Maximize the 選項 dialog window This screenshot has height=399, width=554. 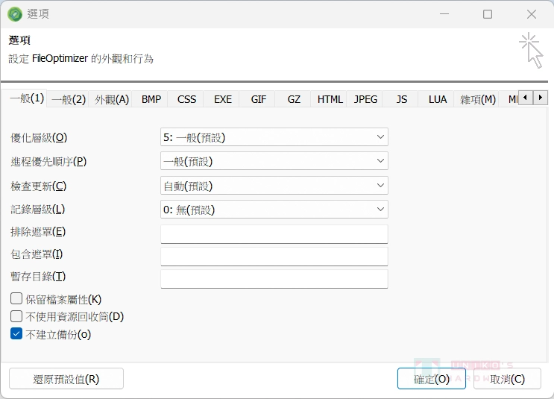tap(488, 14)
